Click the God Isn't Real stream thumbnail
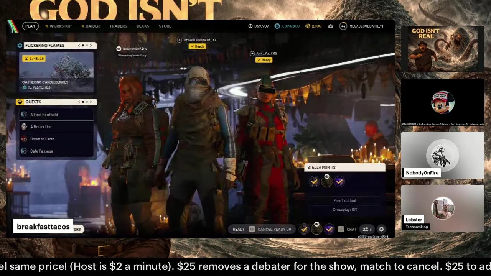This screenshot has width=491, height=276. pos(443,49)
